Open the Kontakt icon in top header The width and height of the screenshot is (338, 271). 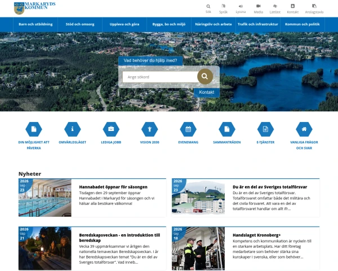[x=292, y=6]
